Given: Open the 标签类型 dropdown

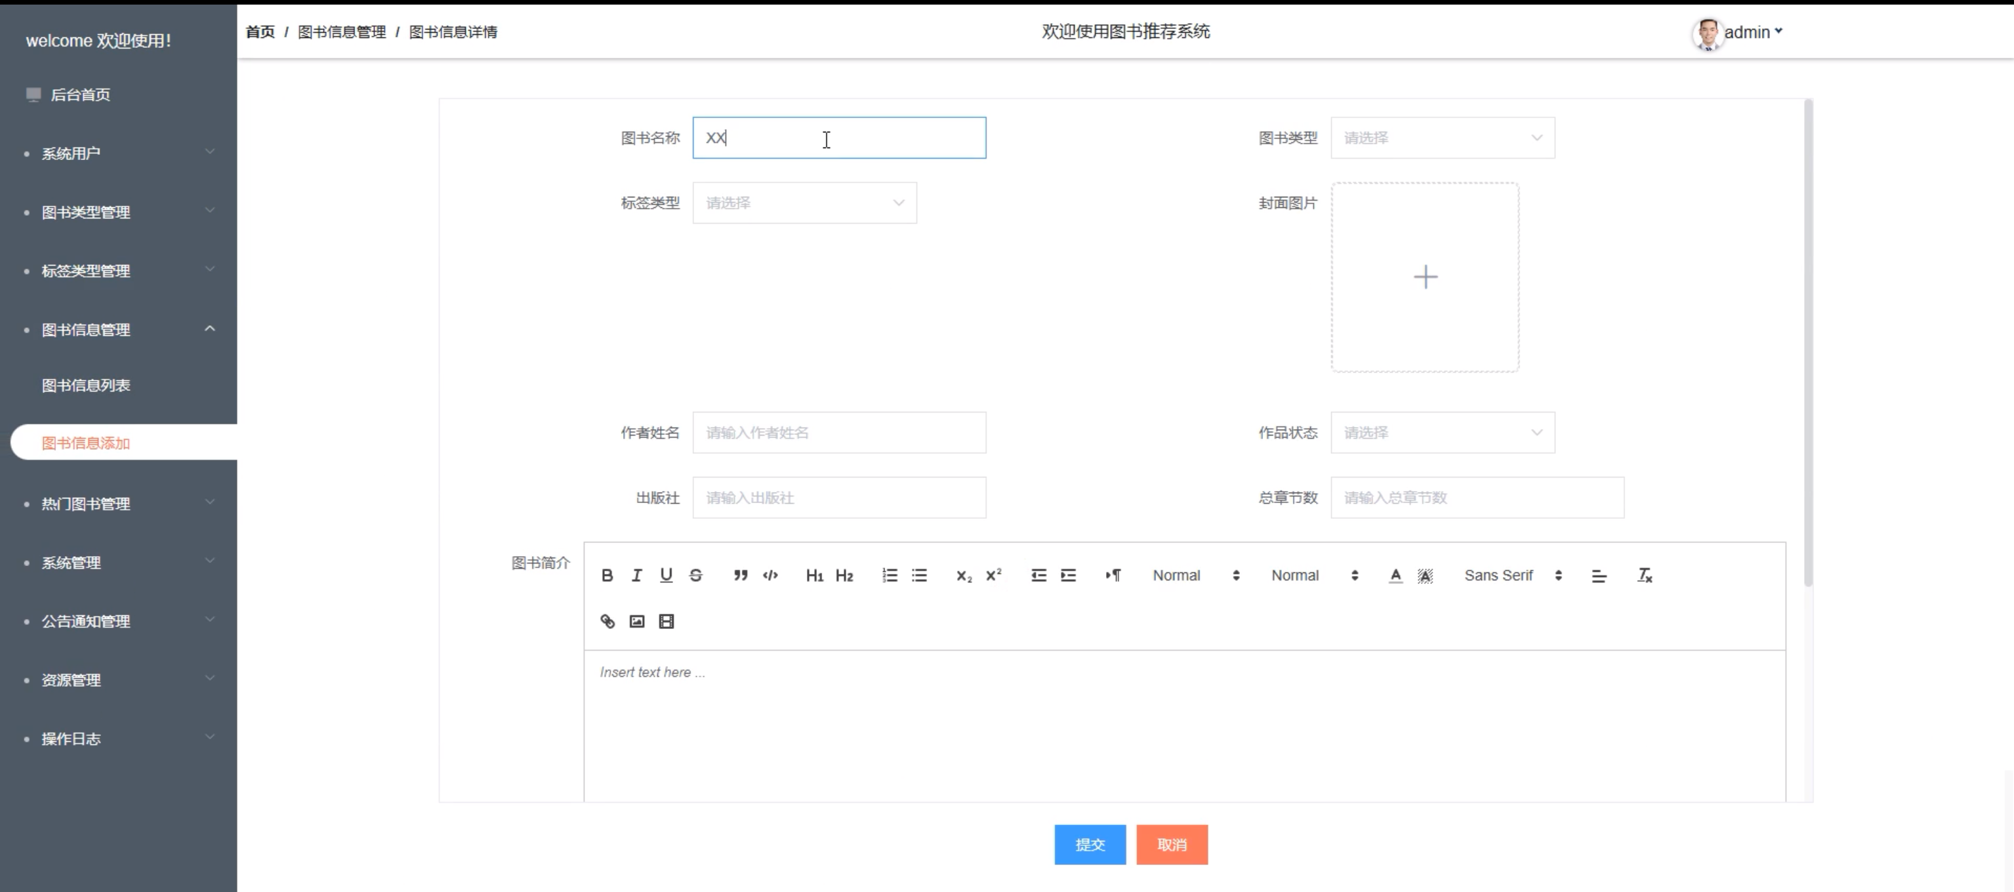Looking at the screenshot, I should click(x=804, y=203).
